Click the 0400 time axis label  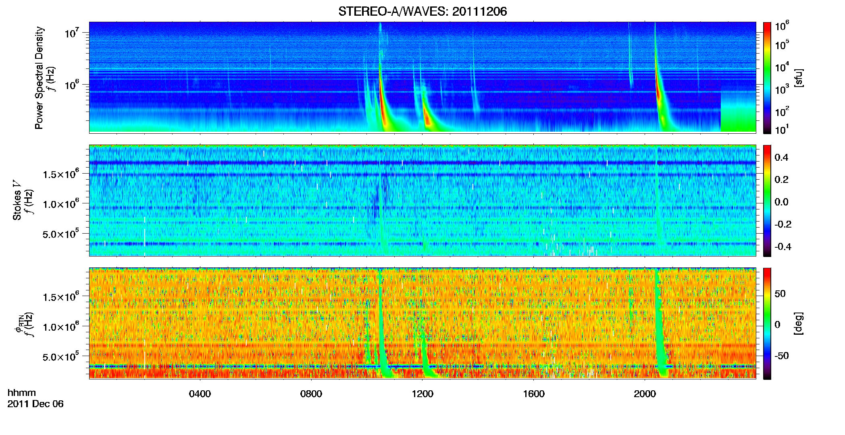pyautogui.click(x=200, y=394)
